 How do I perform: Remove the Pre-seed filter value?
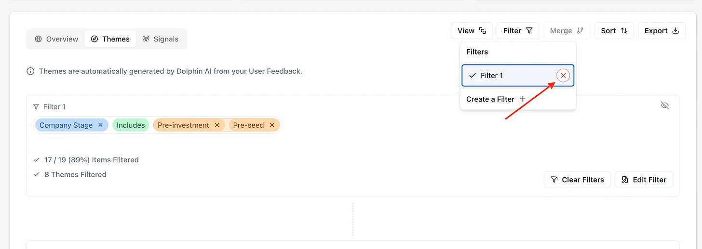[x=272, y=125]
